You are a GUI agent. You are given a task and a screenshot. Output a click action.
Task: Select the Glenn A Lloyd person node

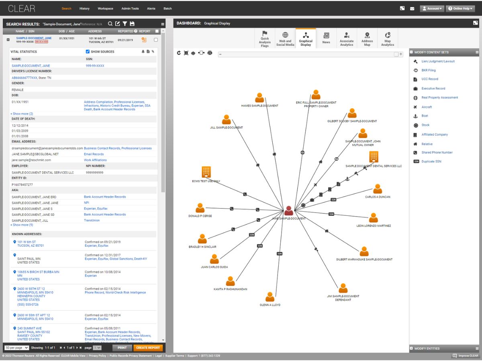tap(270, 296)
